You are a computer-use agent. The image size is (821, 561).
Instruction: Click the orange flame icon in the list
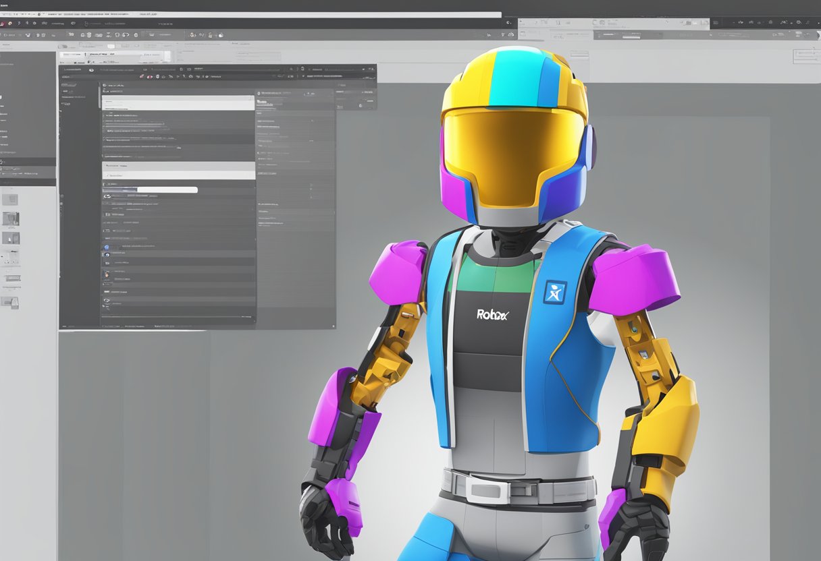pyautogui.click(x=107, y=273)
